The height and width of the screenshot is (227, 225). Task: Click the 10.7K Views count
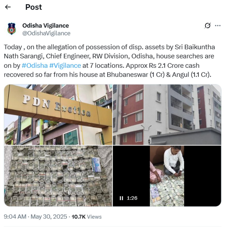coord(87,217)
